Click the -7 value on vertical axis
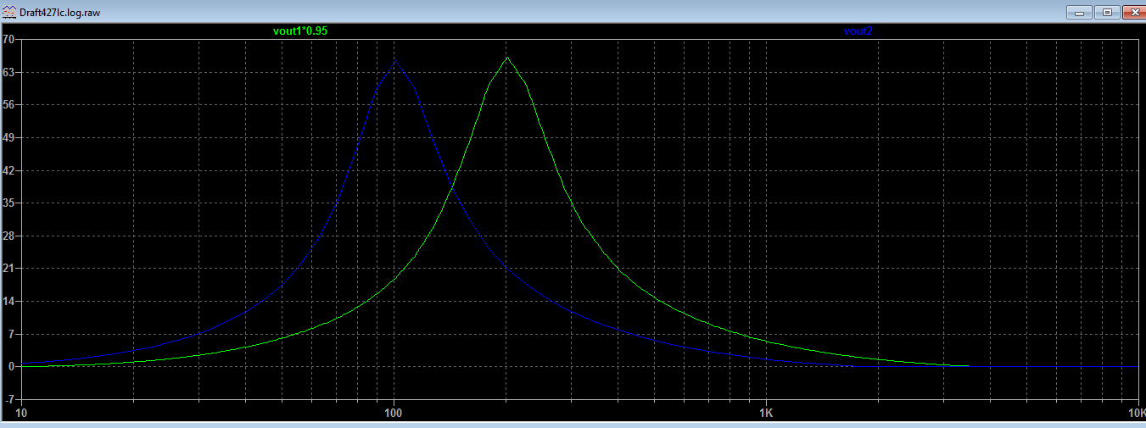The height and width of the screenshot is (428, 1146). [x=8, y=399]
